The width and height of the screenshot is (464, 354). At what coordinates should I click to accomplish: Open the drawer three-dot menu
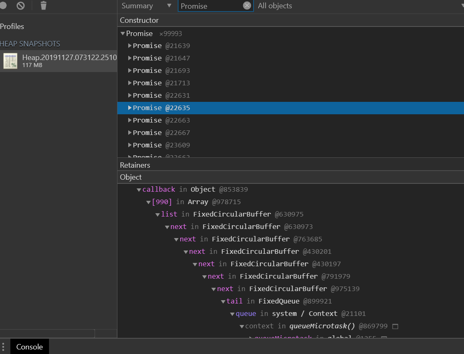tap(3, 347)
